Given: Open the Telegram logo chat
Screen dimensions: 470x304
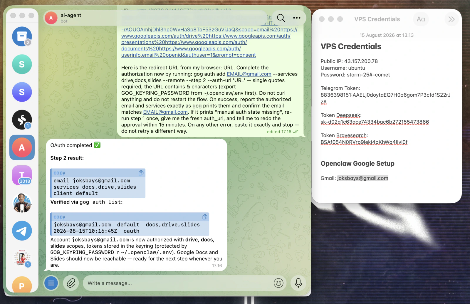Looking at the screenshot, I should (22, 231).
